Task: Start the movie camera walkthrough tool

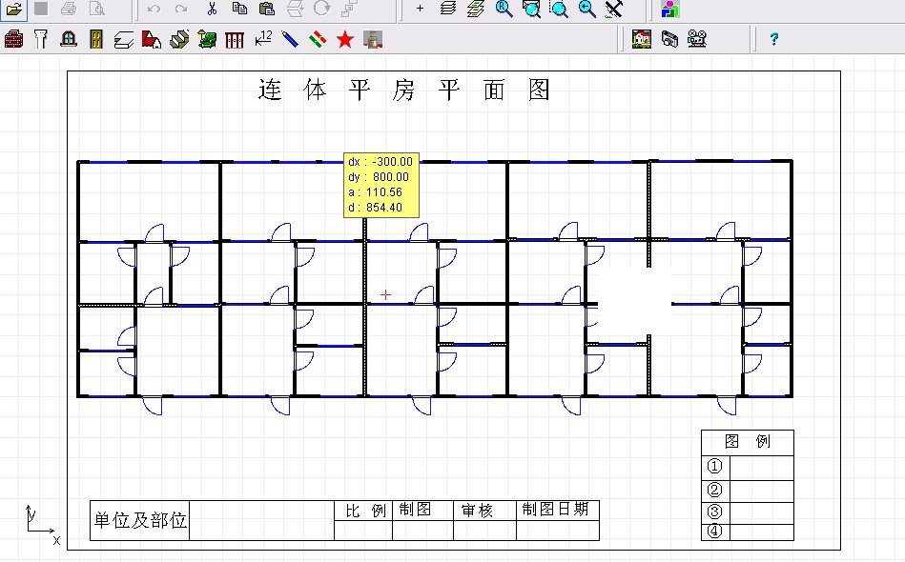Action: tap(697, 39)
